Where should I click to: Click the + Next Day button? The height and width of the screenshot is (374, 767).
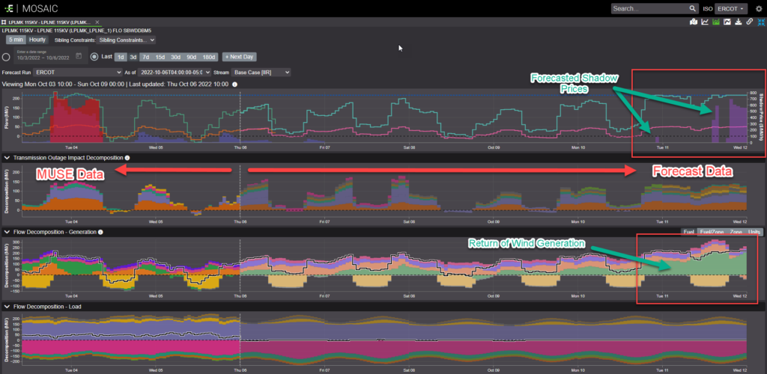tap(239, 57)
